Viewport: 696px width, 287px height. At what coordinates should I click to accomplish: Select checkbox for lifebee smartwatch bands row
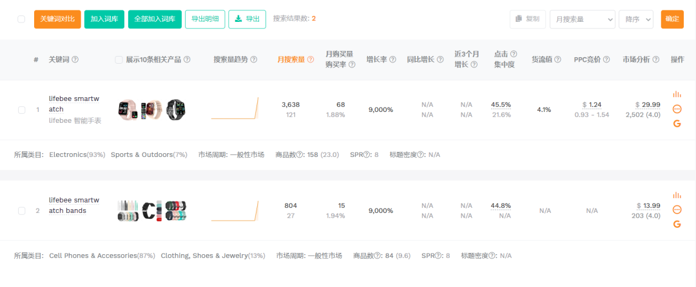click(x=21, y=211)
